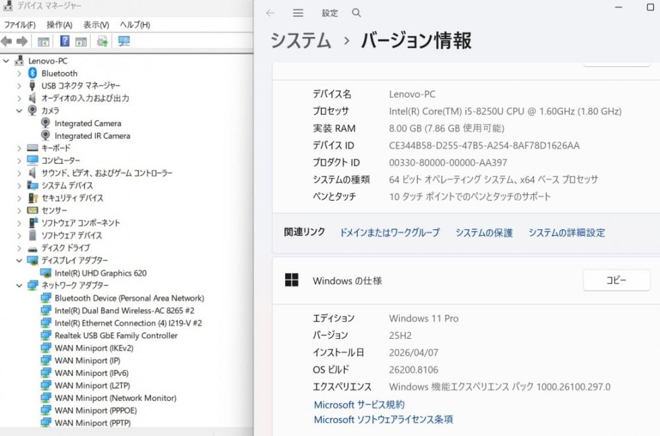Click the version value 25H2
This screenshot has width=660, height=436.
coord(400,336)
